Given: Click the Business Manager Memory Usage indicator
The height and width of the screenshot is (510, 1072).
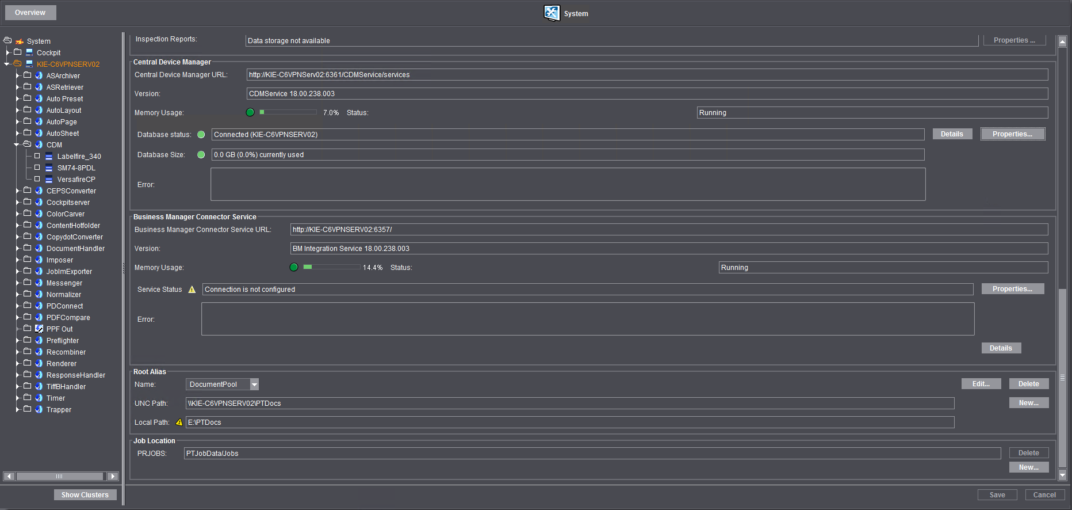Looking at the screenshot, I should [294, 267].
